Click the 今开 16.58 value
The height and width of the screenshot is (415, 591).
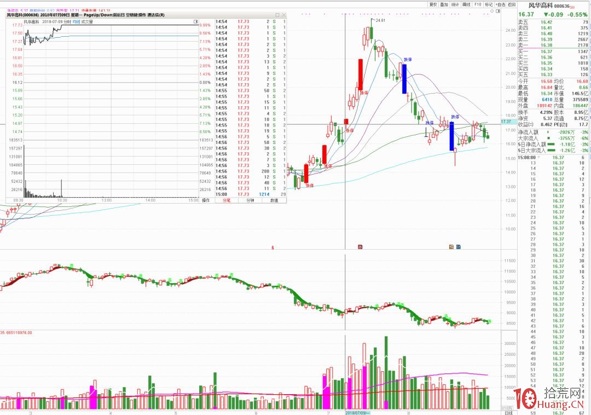pyautogui.click(x=547, y=82)
